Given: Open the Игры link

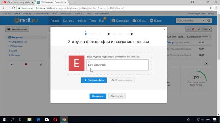Looking at the screenshot, I should pos(55,14).
